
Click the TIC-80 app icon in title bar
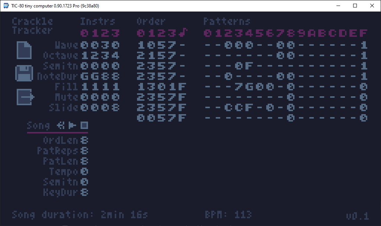coord(6,6)
